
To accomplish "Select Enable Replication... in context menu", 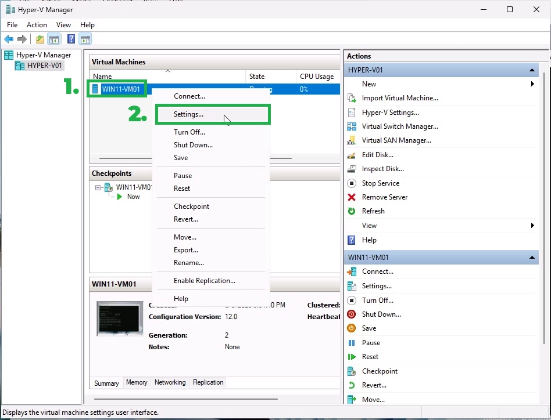I will 211,281.
